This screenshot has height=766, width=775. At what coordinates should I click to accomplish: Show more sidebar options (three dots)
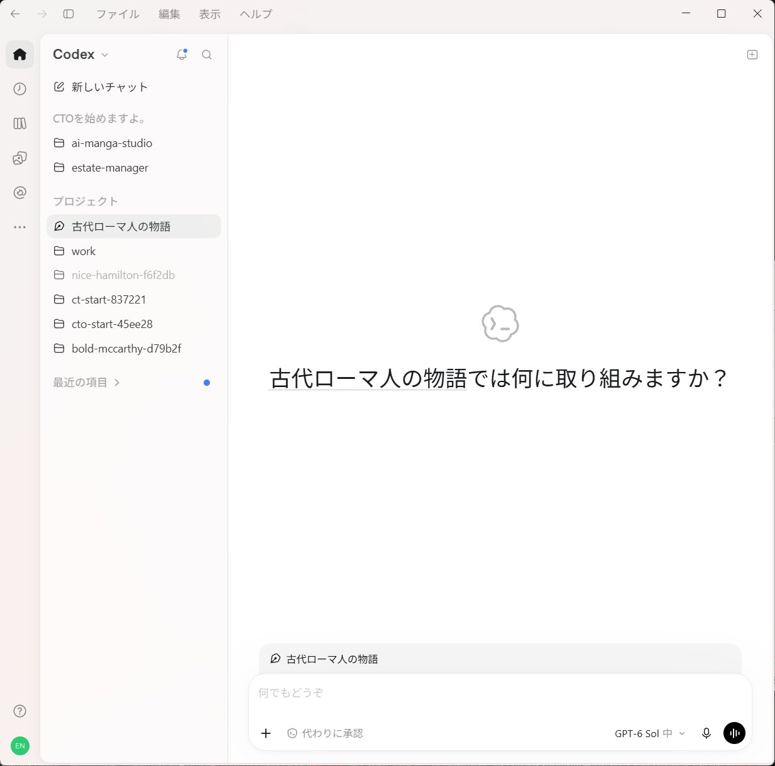20,227
